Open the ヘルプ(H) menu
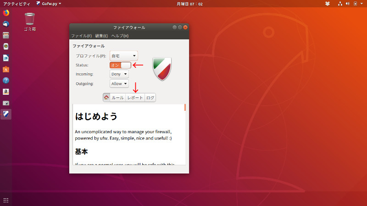This screenshot has height=206, width=367. click(x=120, y=36)
